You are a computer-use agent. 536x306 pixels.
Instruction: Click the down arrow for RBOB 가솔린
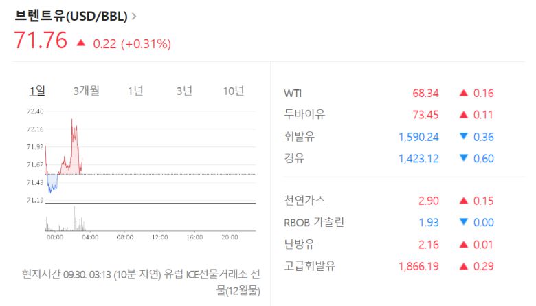point(463,222)
